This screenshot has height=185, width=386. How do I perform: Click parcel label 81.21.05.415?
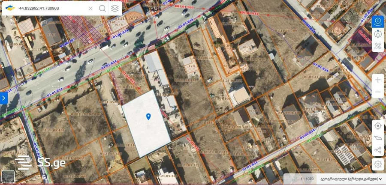tap(111, 154)
